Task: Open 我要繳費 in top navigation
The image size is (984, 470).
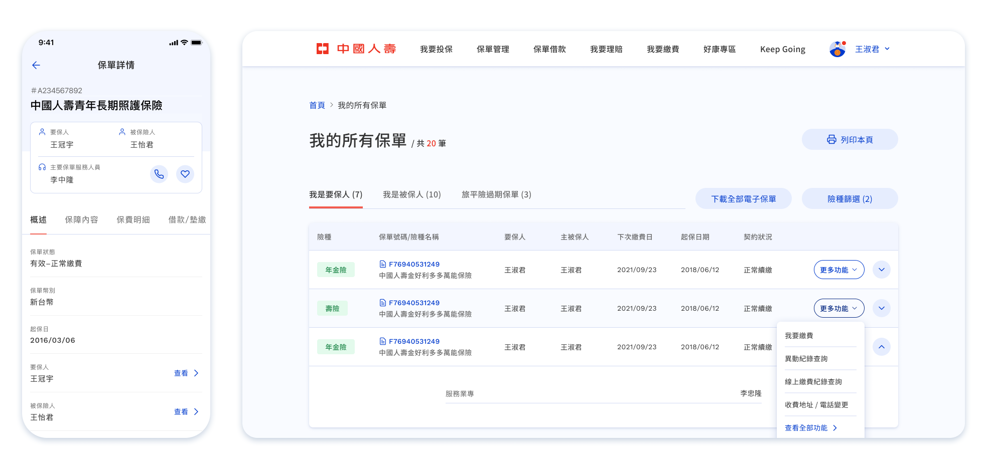Action: tap(663, 49)
